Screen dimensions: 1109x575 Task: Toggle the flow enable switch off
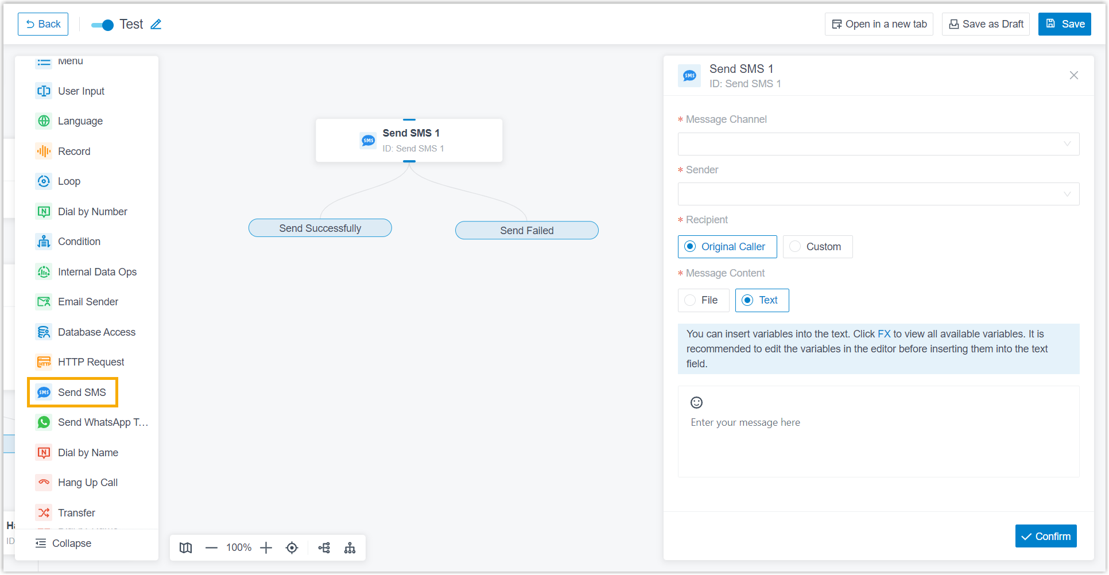coord(103,25)
